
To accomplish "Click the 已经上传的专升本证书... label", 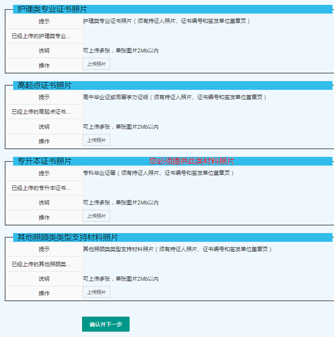I will click(x=41, y=188).
